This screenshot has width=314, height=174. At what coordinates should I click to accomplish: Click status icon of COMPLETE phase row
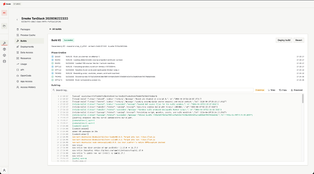(x=53, y=80)
